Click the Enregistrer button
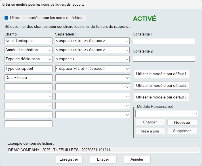This screenshot has height=166, width=202. pos(69,159)
